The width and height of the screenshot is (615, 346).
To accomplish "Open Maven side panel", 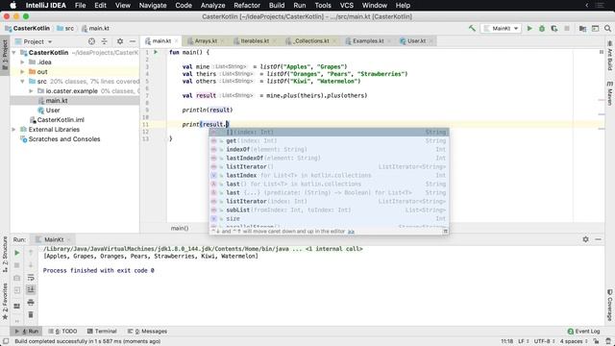I will (x=610, y=93).
